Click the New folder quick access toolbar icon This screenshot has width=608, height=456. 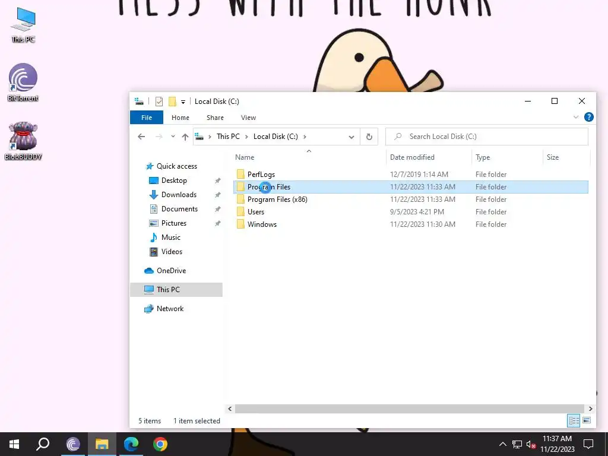click(172, 102)
